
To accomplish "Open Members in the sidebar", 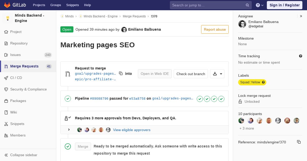I will [28, 135].
